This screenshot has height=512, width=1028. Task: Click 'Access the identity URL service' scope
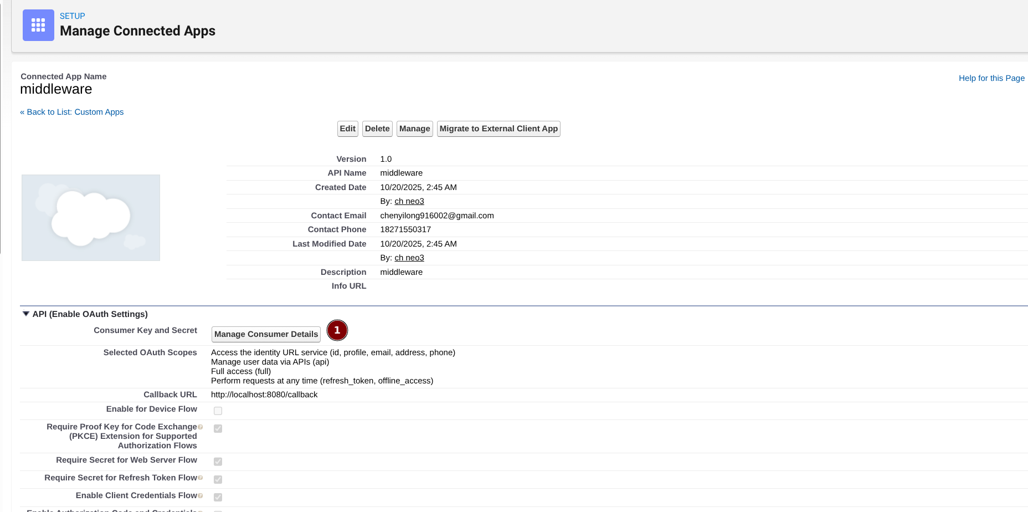pyautogui.click(x=333, y=352)
